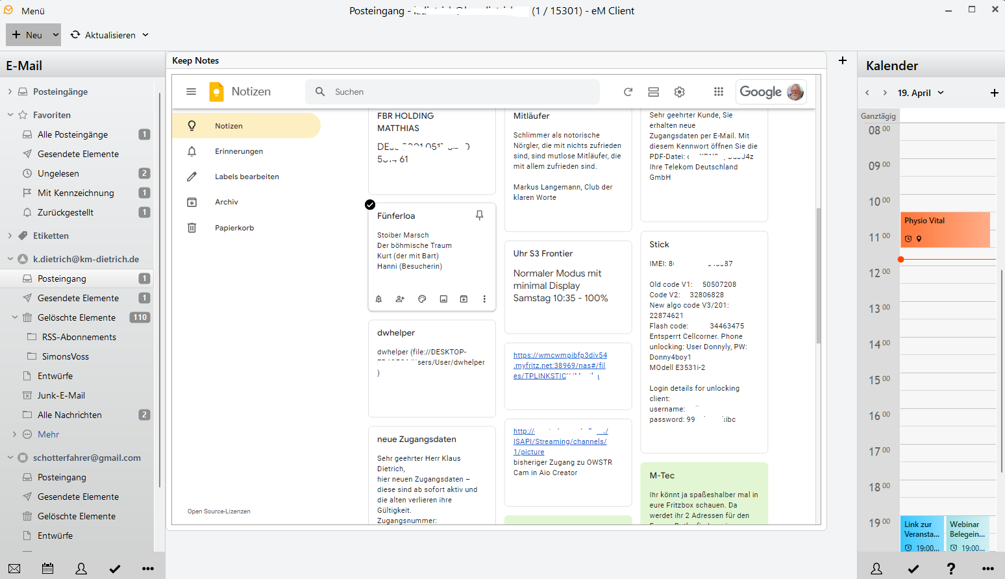Open the Webinar Belegein... event
The image size is (1005, 579).
click(967, 535)
